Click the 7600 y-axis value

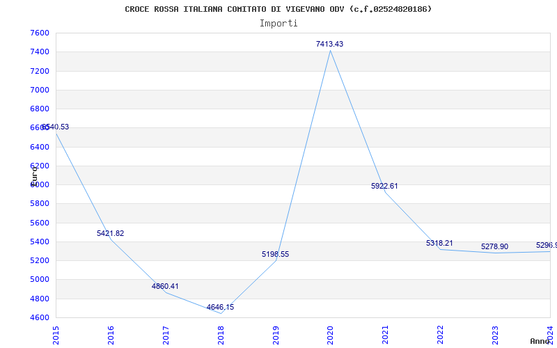click(40, 33)
